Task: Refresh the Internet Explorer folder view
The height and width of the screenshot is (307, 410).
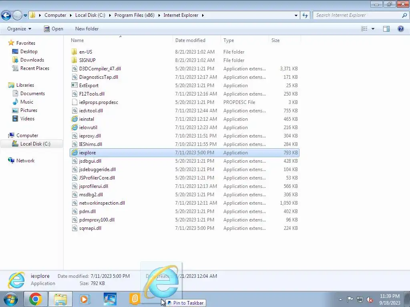Action: point(305,15)
